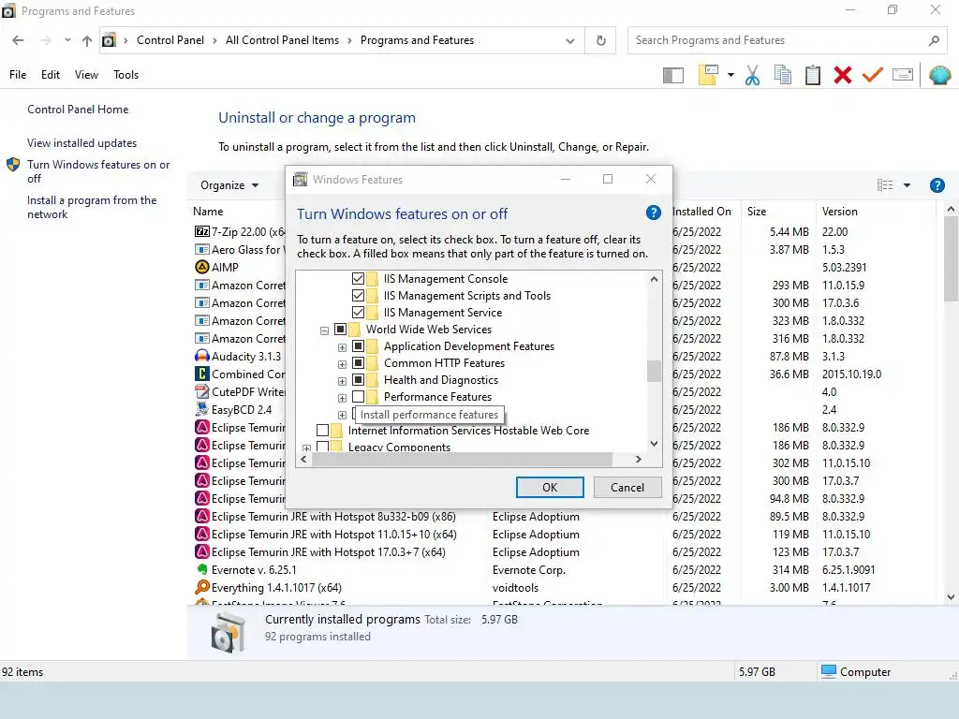Screen dimensions: 959x719
Task: Open the Tools menu
Action: [x=126, y=75]
